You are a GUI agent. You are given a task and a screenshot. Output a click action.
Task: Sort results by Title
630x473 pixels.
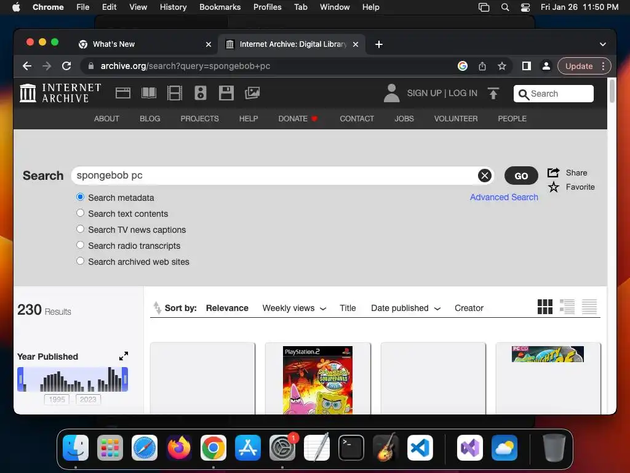(x=348, y=308)
